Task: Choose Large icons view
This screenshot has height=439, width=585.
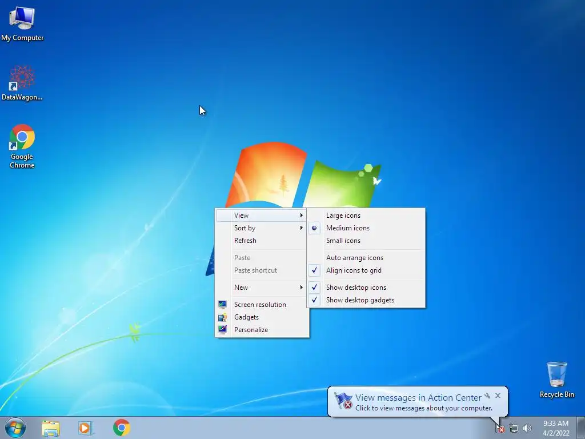Action: [366, 215]
